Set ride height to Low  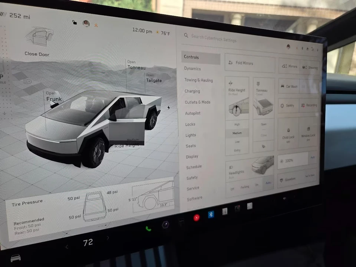(x=237, y=142)
